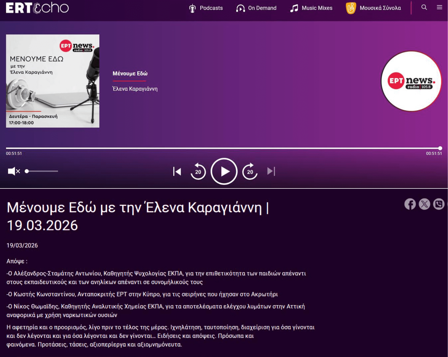Share the episode on Facebook

point(410,204)
